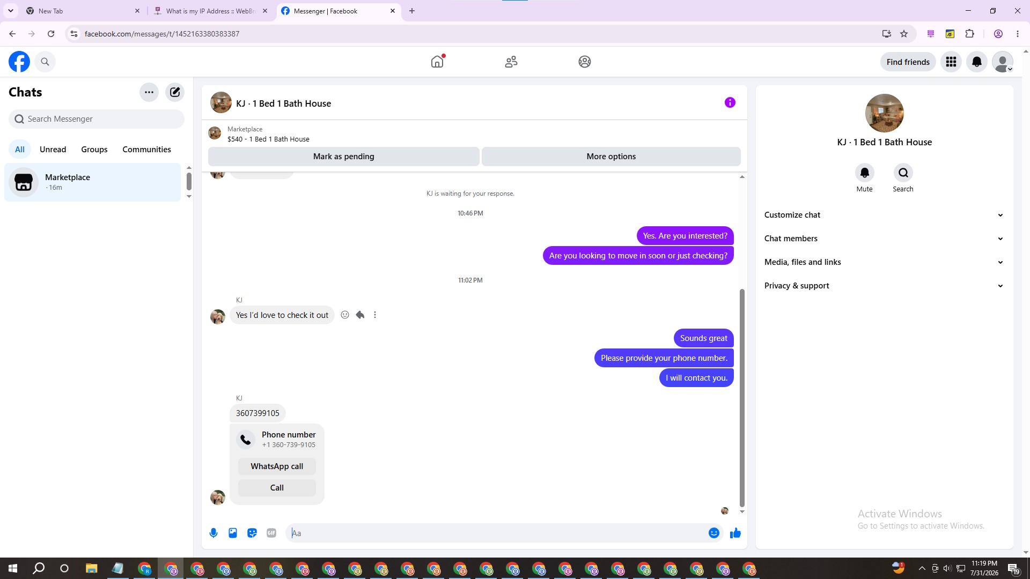Reload the page
The width and height of the screenshot is (1030, 579).
51,34
